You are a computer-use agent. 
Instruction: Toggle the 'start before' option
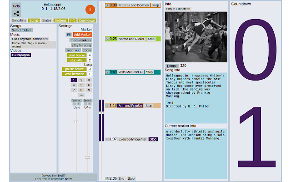click(77, 55)
